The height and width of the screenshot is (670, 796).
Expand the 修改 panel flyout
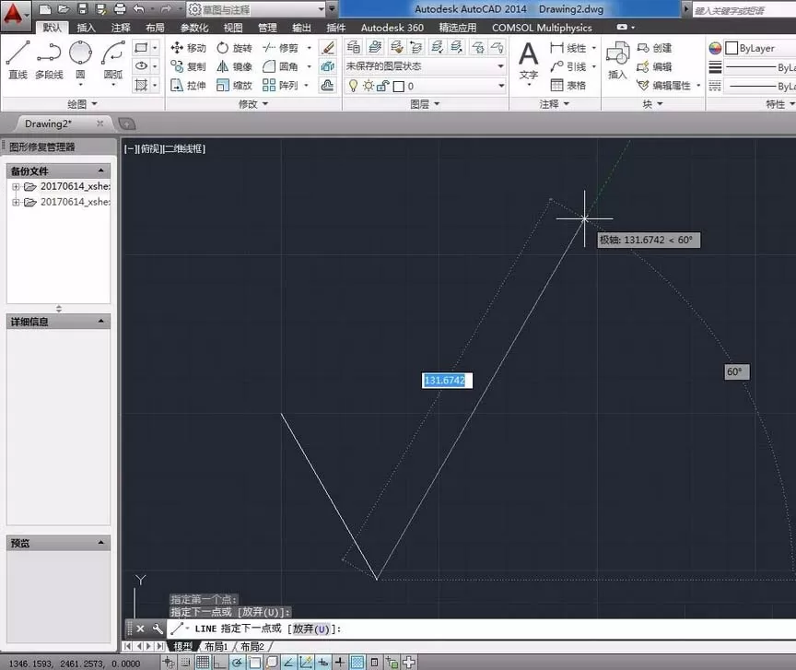252,104
